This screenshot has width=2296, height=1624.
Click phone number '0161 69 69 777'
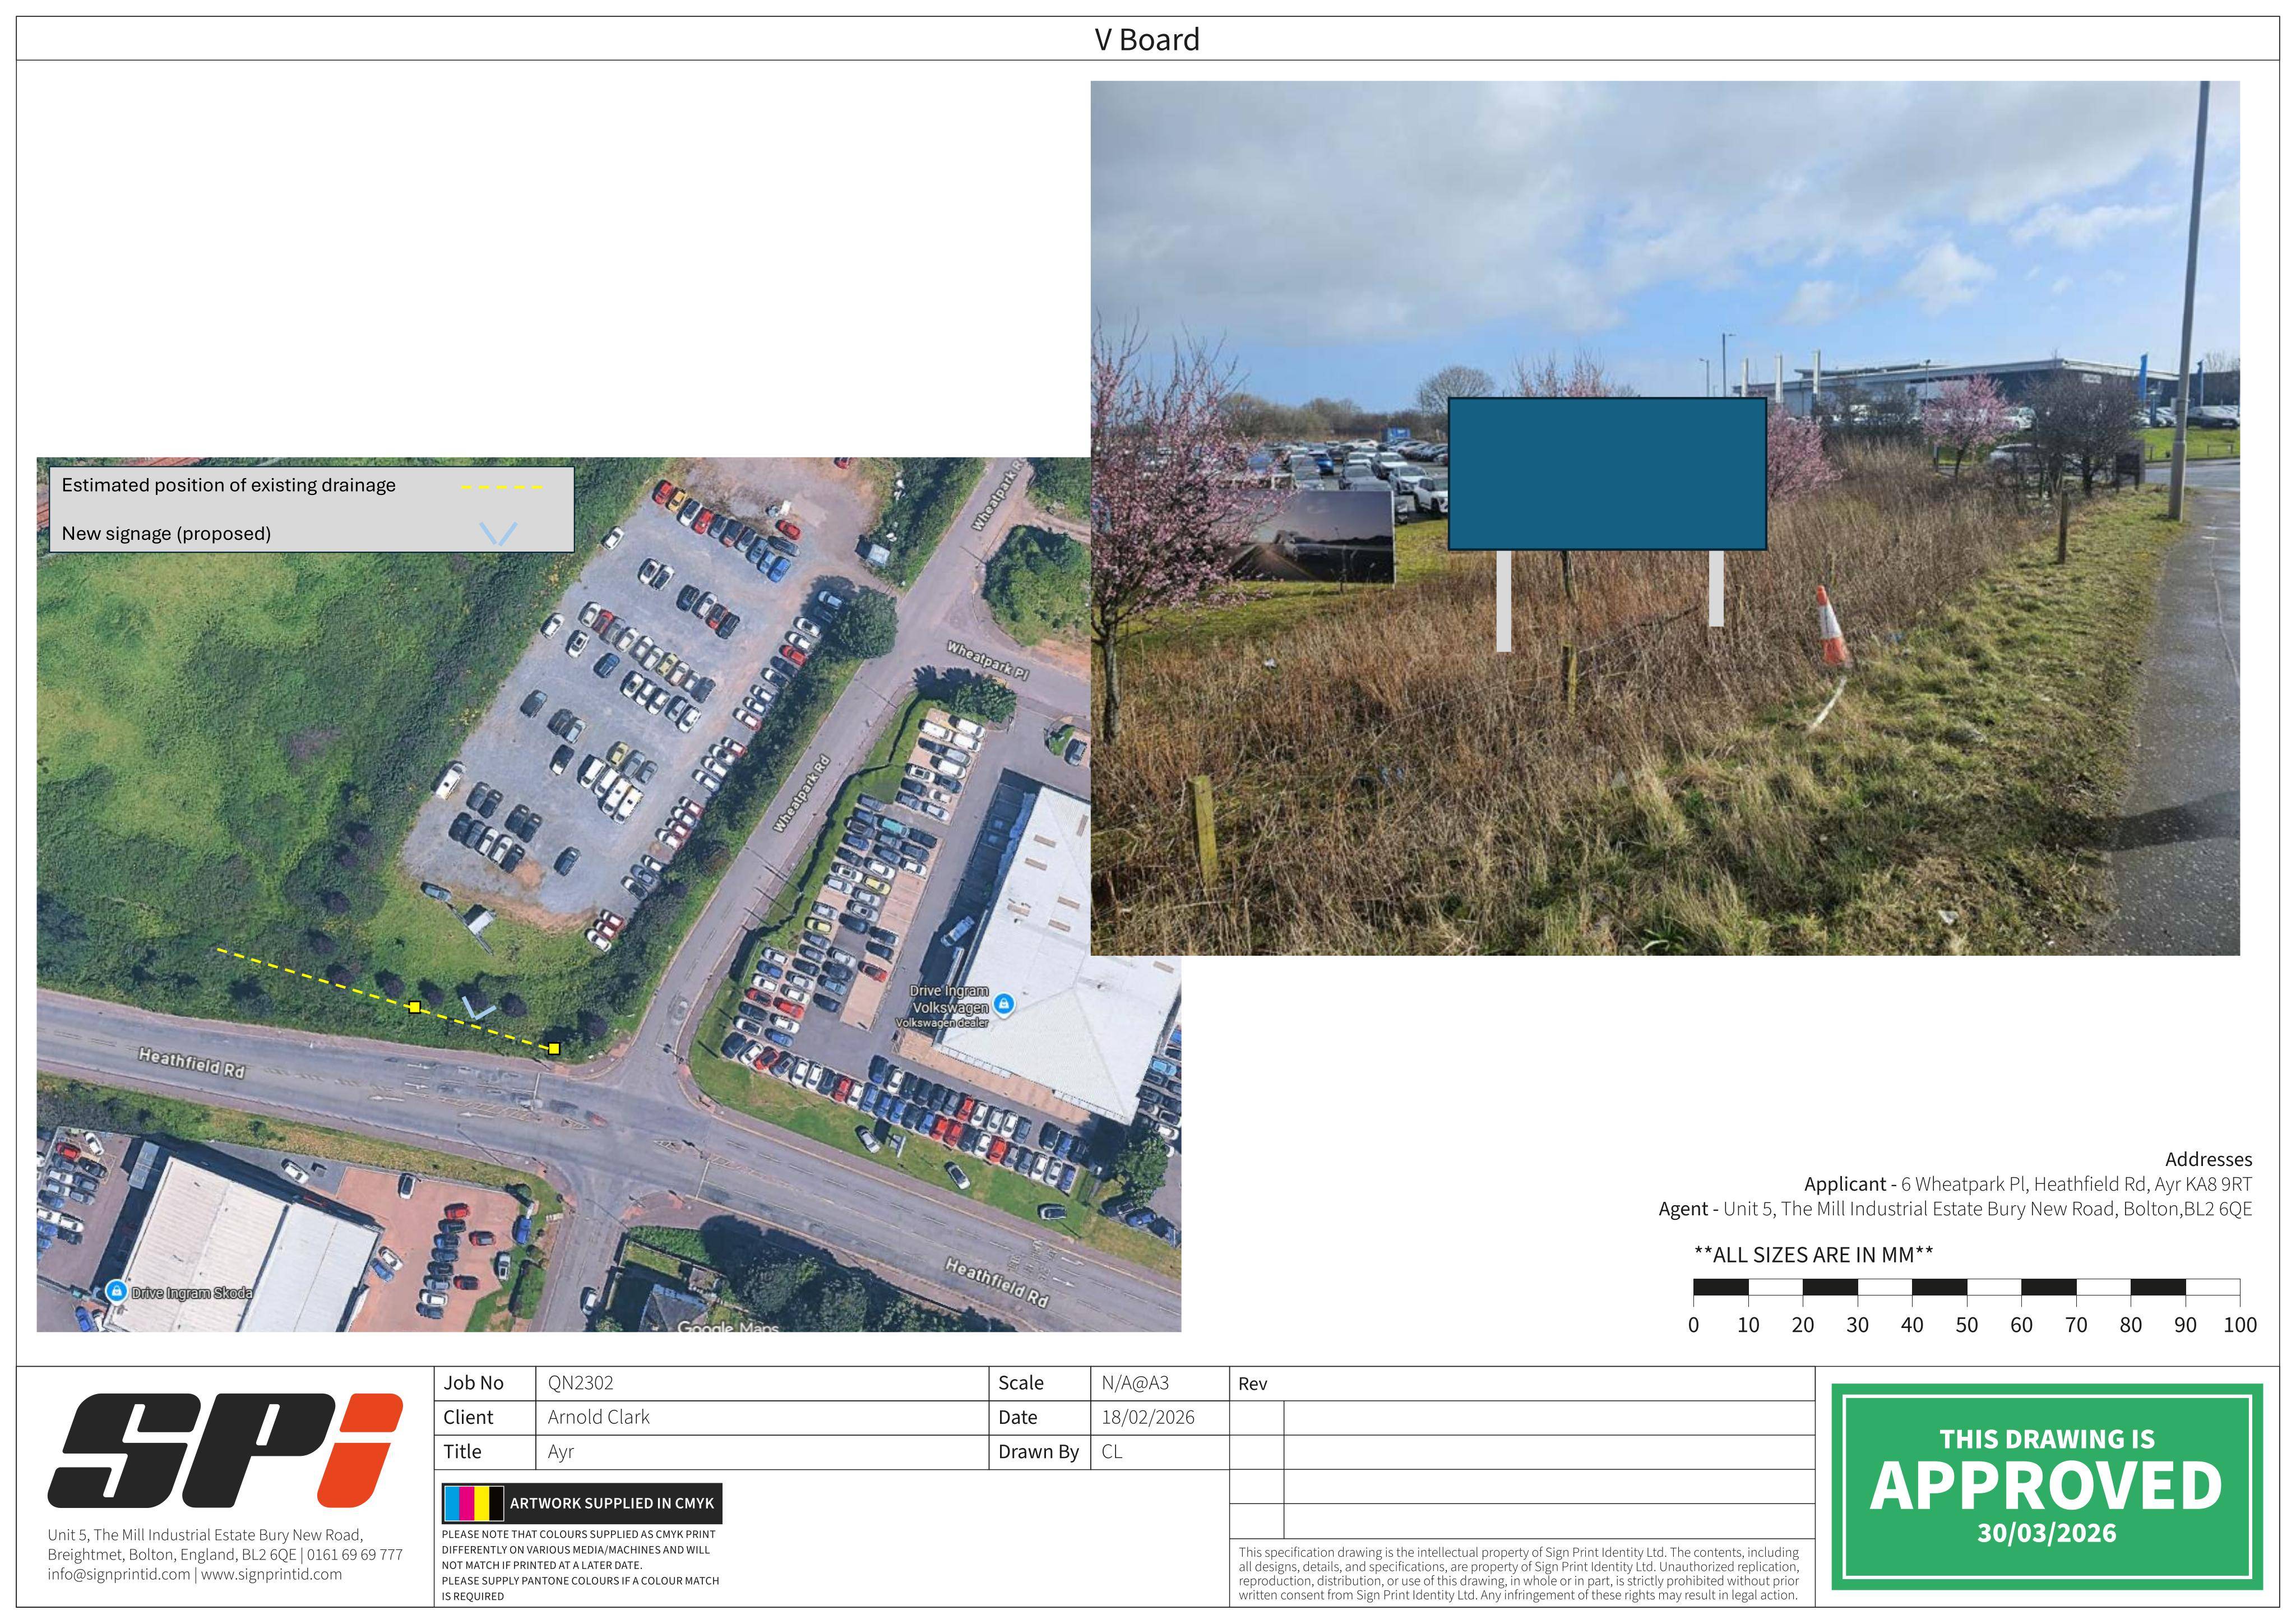click(354, 1555)
